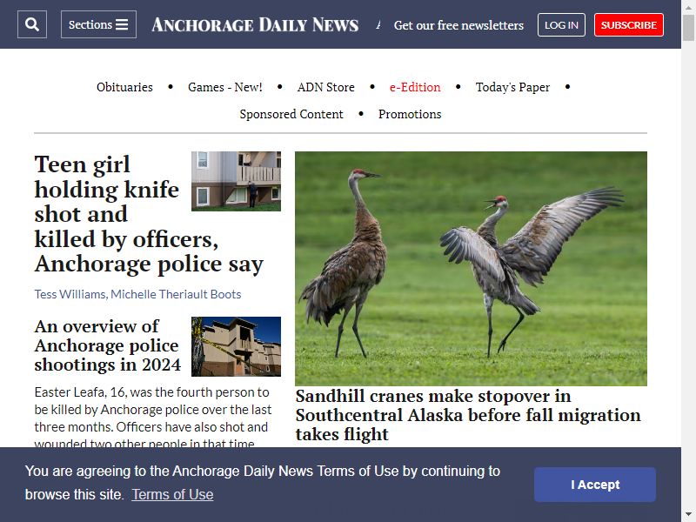View author Tess Williams page
696x522 pixels.
click(70, 294)
